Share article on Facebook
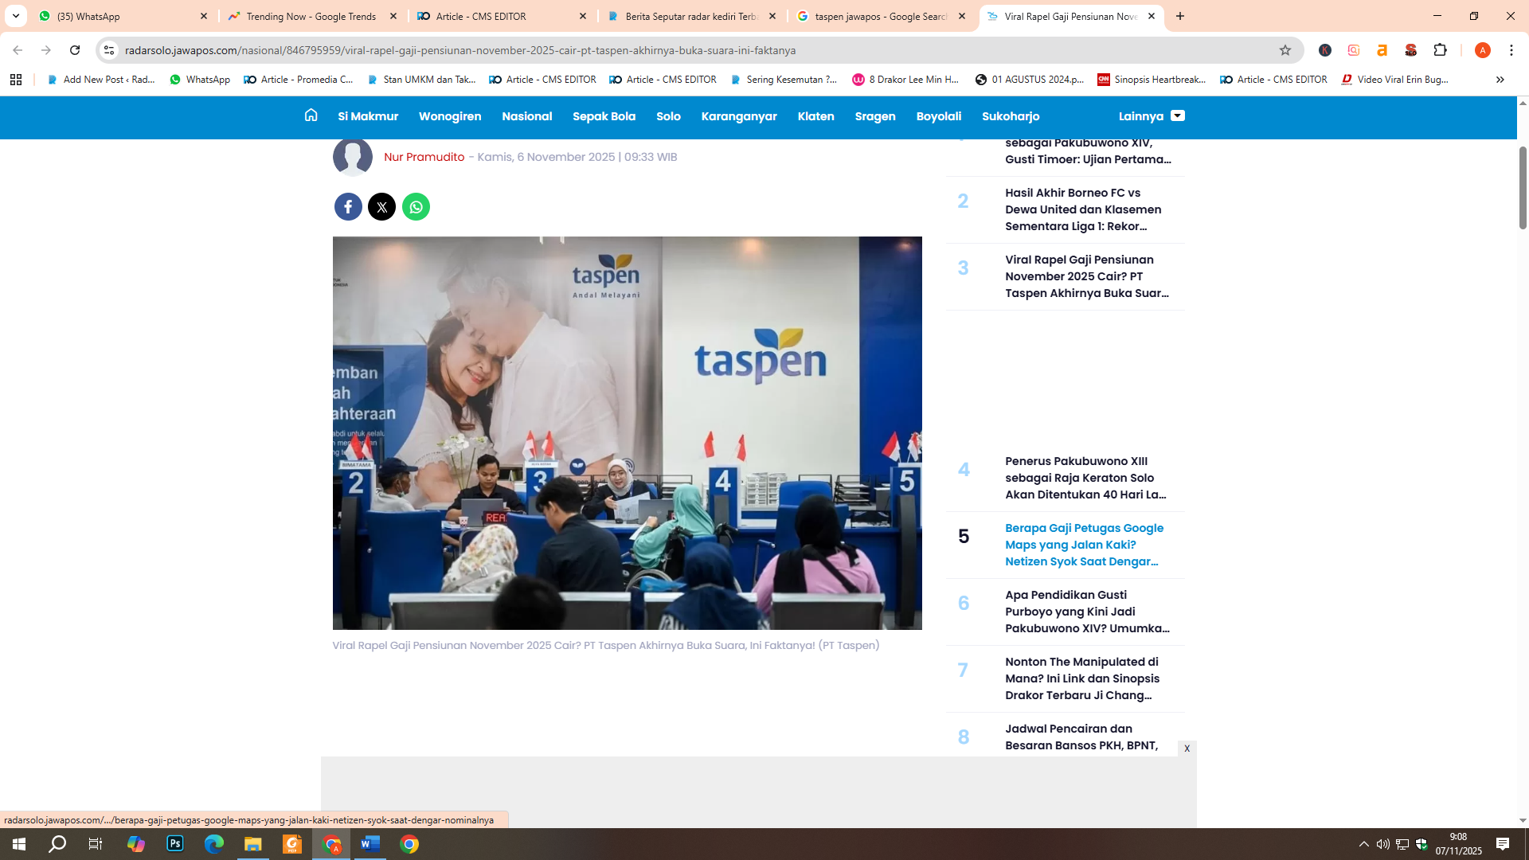1529x860 pixels. (348, 207)
